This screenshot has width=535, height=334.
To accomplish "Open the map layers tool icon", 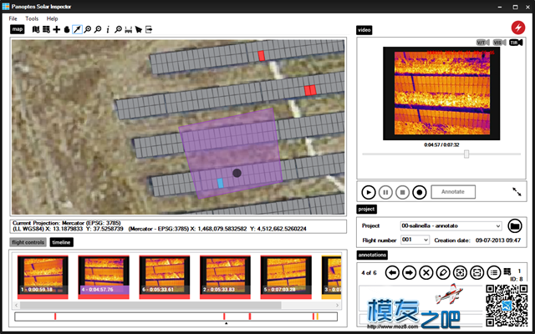I will click(x=36, y=30).
